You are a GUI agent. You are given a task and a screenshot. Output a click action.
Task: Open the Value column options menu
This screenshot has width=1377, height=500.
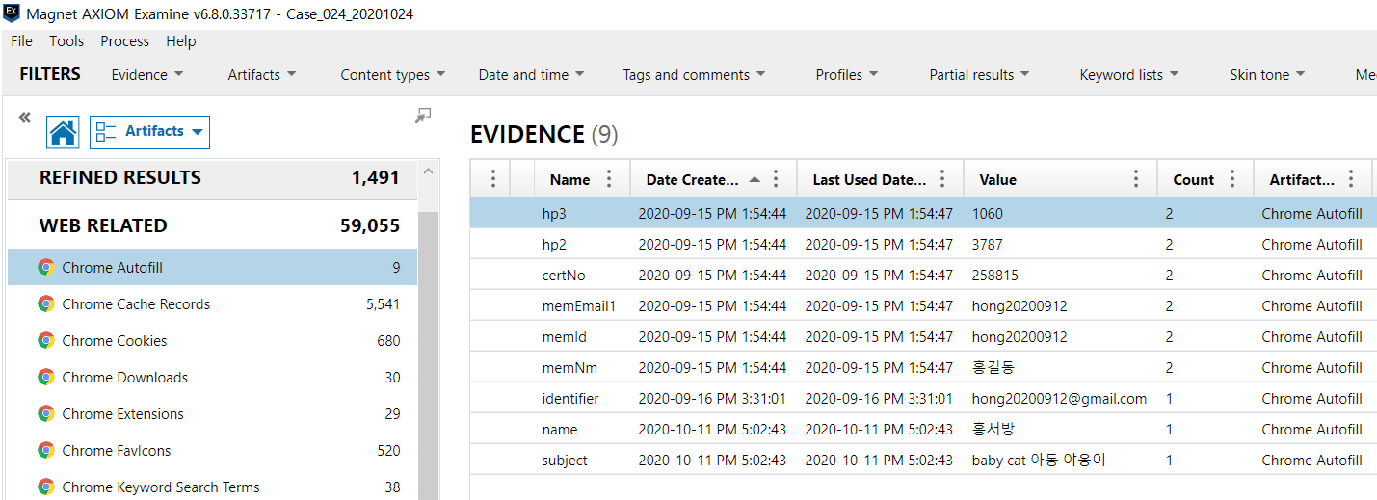coord(1136,179)
